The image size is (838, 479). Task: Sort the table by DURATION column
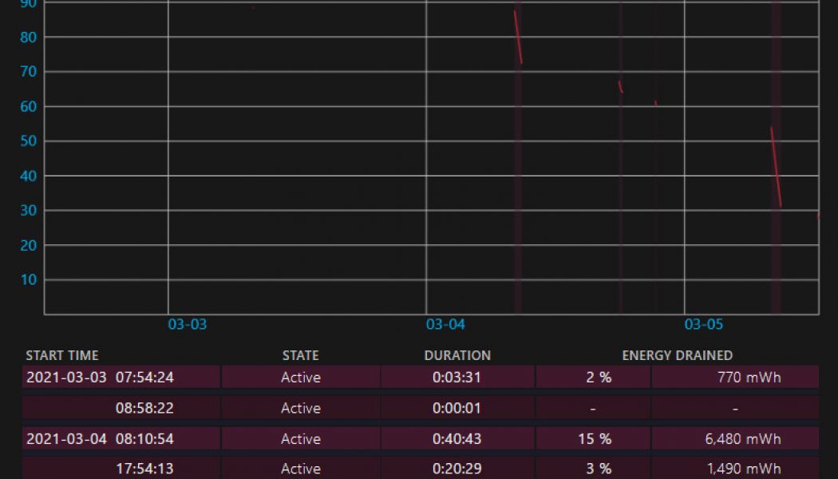[x=457, y=355]
